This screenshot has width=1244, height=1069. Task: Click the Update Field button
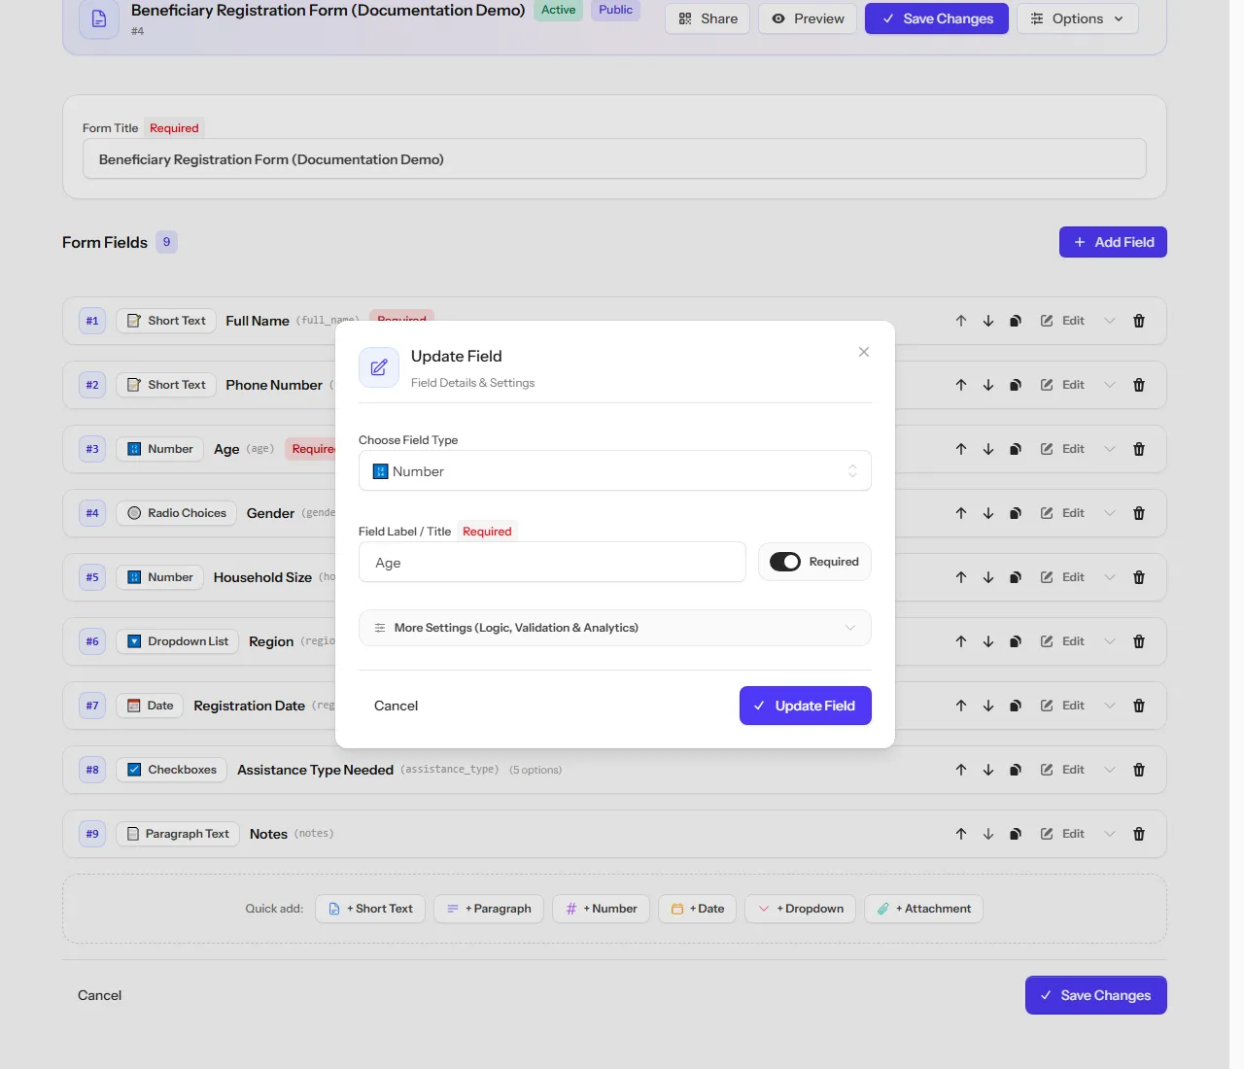point(806,706)
